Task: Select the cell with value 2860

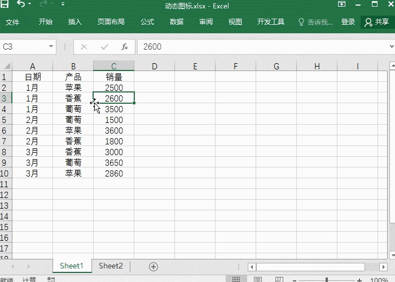Action: click(x=114, y=174)
